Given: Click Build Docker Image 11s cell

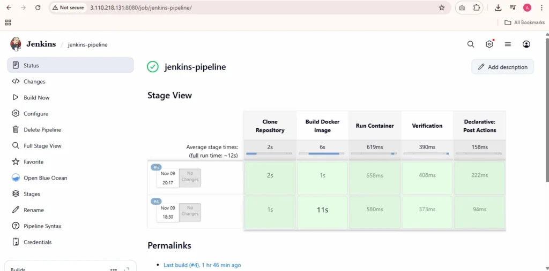Looking at the screenshot, I should pos(322,210).
